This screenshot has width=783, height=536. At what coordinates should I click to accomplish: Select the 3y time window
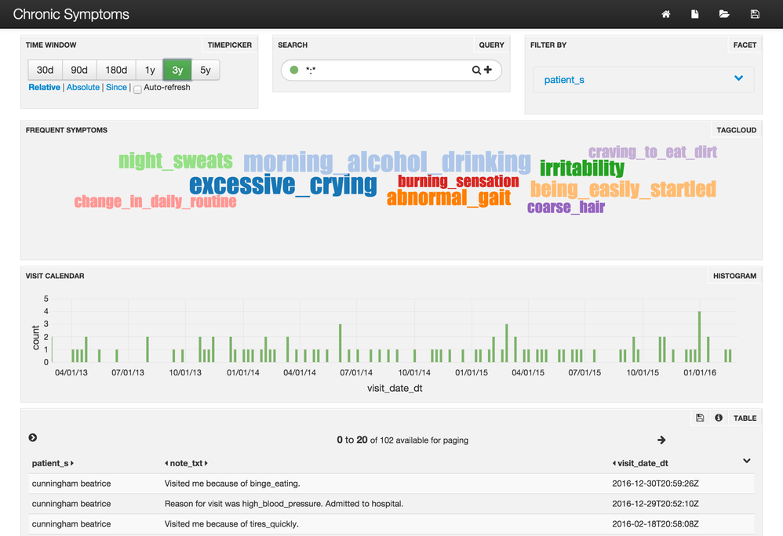(x=177, y=70)
